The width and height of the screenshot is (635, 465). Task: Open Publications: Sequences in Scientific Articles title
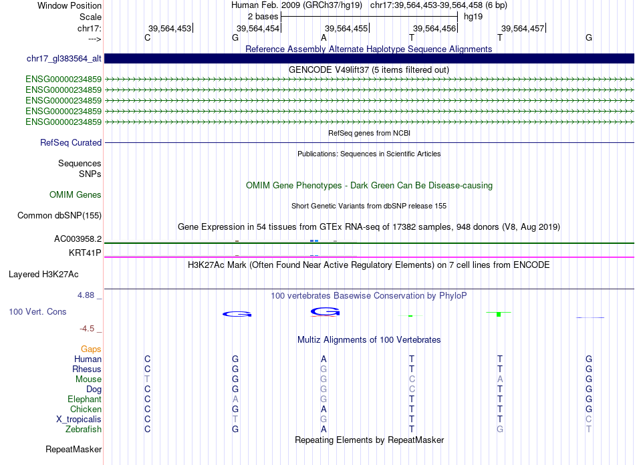pos(369,154)
